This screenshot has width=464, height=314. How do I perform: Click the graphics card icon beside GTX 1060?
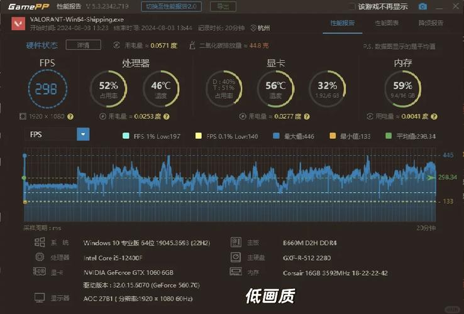(40, 271)
